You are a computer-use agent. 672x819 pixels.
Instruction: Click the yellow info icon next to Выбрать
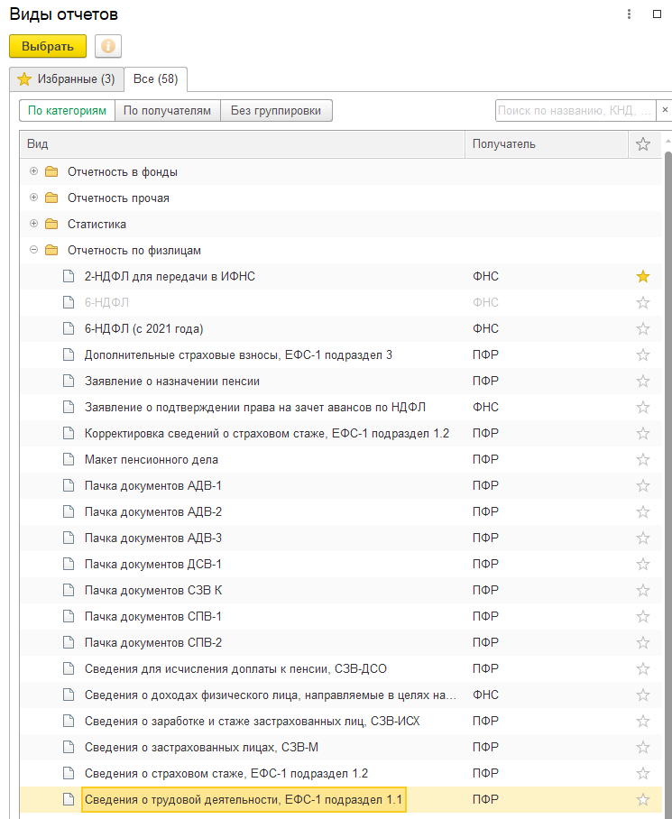pos(108,46)
